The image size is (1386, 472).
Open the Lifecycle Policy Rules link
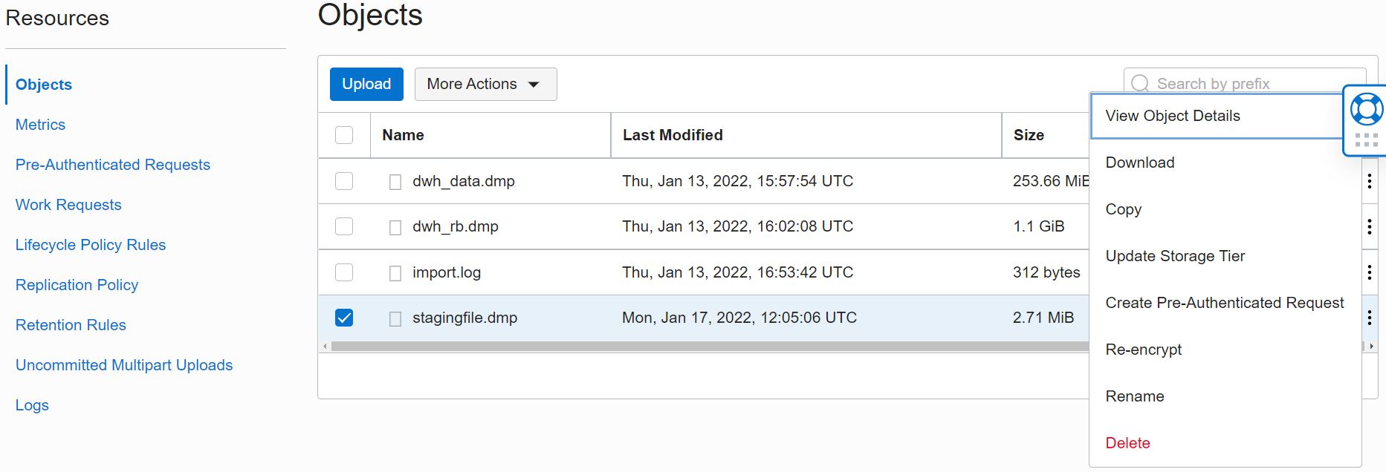point(91,245)
